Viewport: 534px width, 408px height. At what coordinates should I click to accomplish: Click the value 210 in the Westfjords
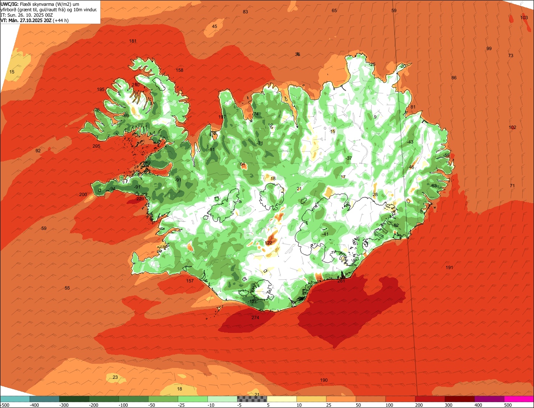click(136, 85)
